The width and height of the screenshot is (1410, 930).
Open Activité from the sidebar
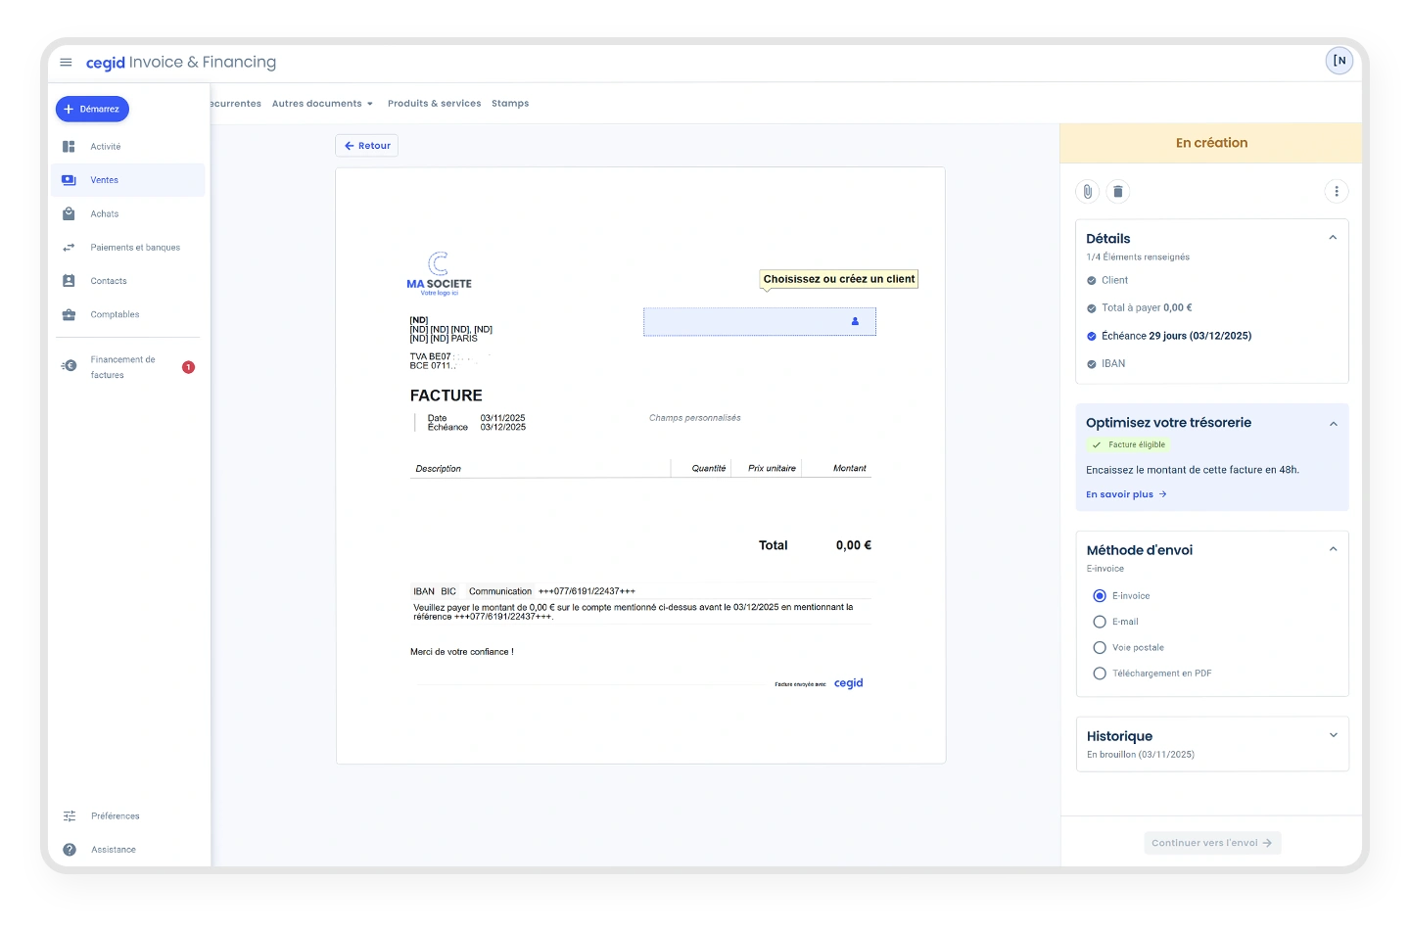point(106,147)
